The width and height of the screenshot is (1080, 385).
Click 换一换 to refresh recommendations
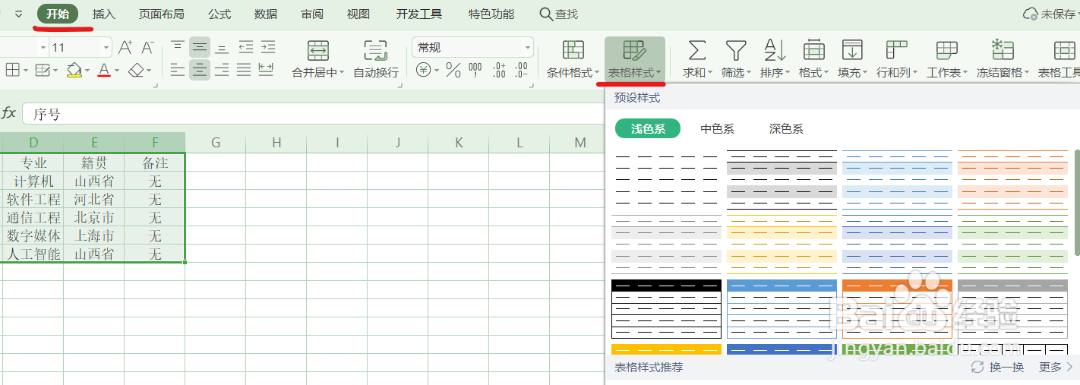[998, 368]
